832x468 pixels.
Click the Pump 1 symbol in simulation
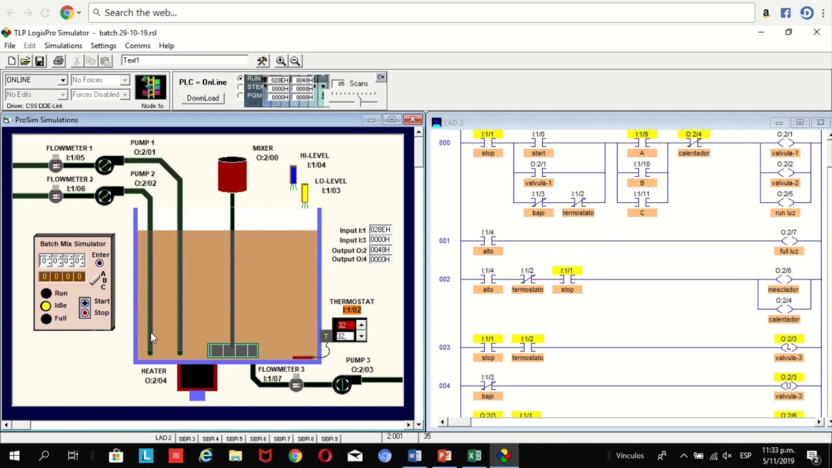pyautogui.click(x=104, y=164)
